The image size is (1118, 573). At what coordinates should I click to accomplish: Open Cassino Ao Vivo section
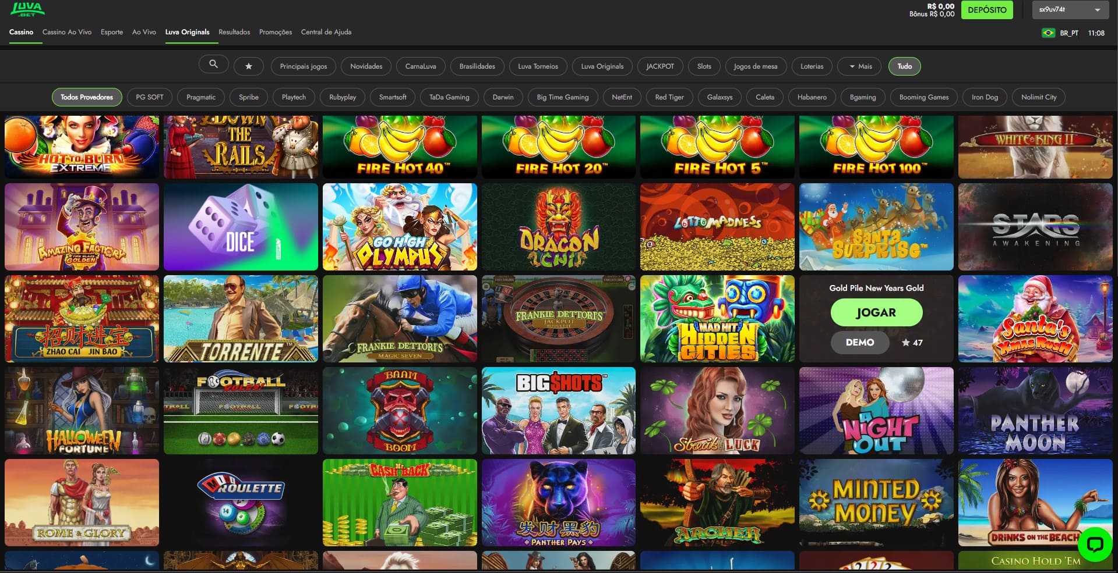(x=67, y=32)
